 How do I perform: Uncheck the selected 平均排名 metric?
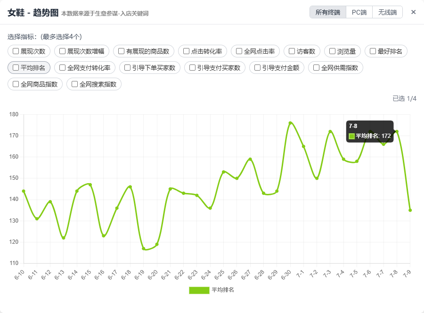click(14, 67)
